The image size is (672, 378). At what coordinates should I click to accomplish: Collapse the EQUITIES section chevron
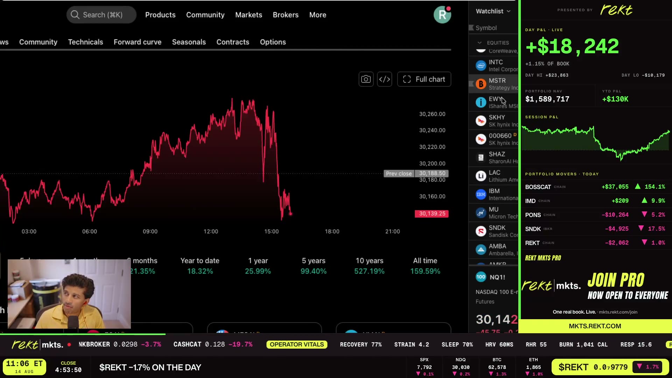tap(479, 43)
